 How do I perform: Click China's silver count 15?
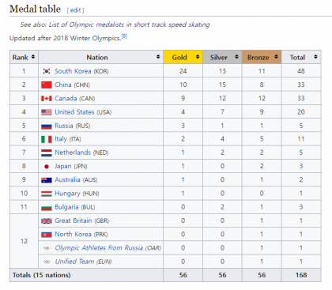coord(222,85)
